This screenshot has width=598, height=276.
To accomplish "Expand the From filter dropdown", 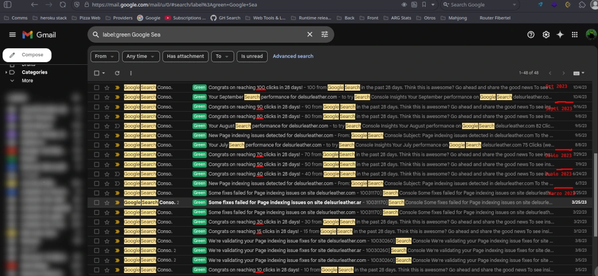I will pyautogui.click(x=105, y=56).
